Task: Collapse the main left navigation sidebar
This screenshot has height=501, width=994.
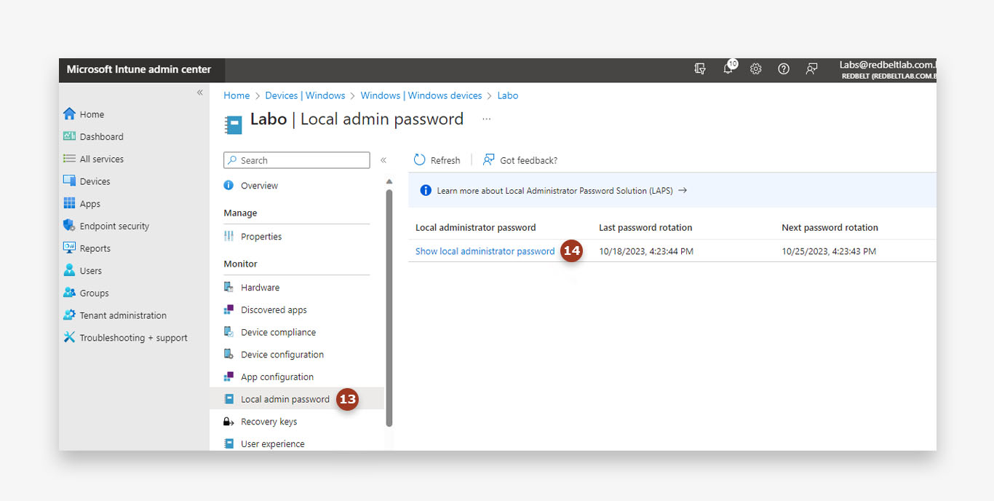Action: click(x=200, y=92)
